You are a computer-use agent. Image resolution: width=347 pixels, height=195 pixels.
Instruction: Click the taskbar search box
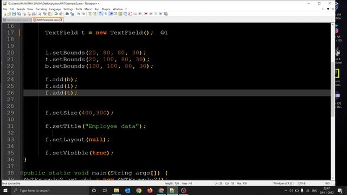pyautogui.click(x=49, y=190)
